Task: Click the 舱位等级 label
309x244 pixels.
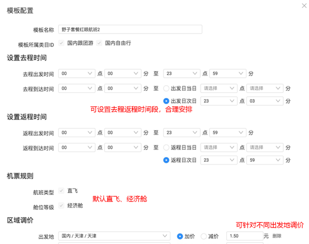Action: [44, 207]
